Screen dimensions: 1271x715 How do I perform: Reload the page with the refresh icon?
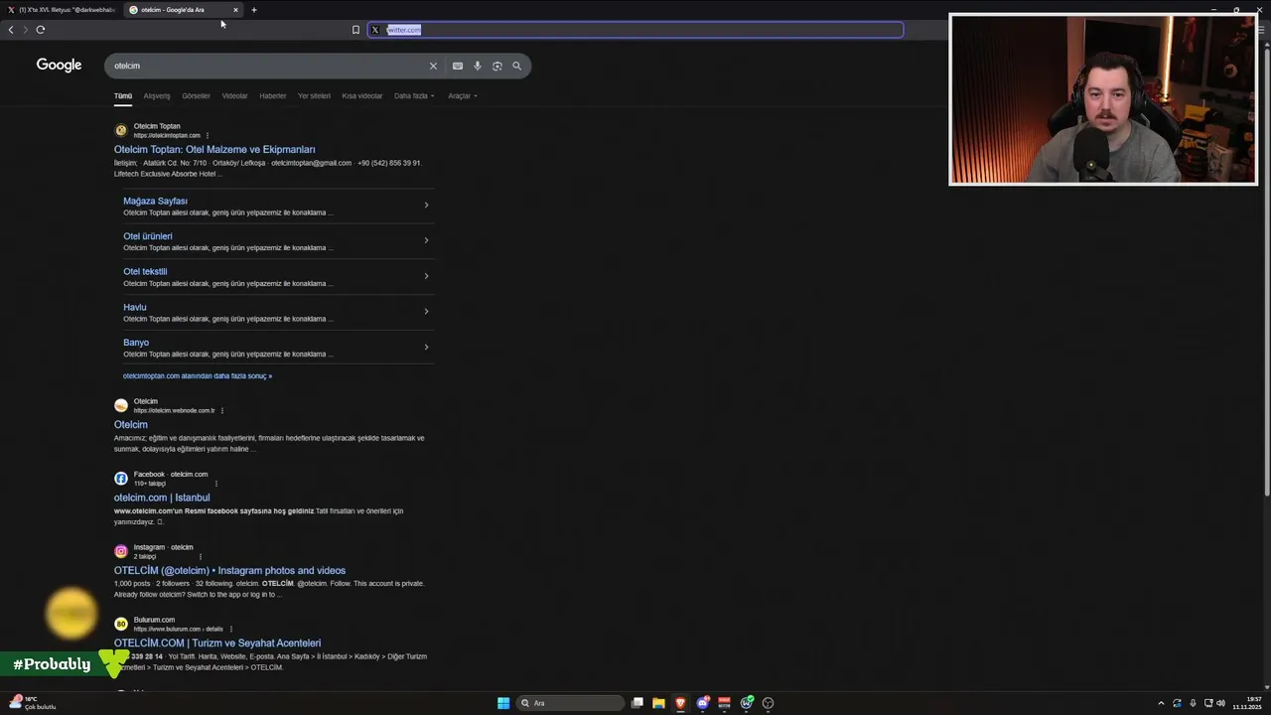click(41, 30)
